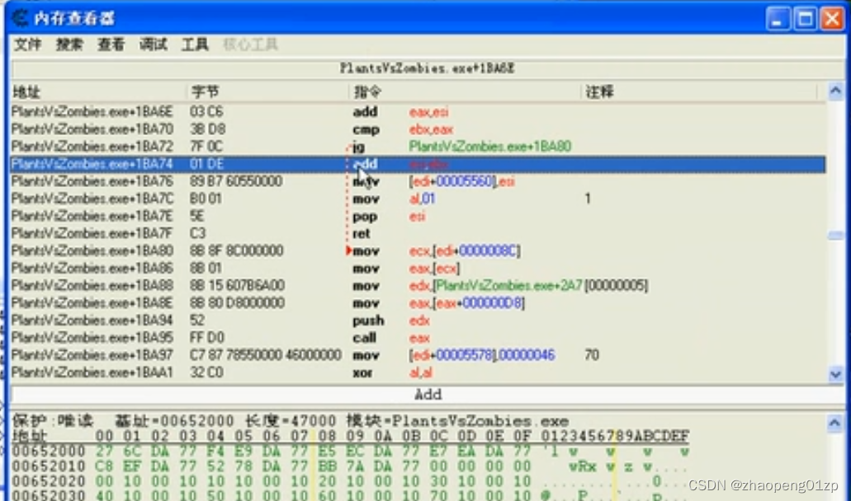The width and height of the screenshot is (851, 501).
Task: Click disassembler scrollbar up arrow
Action: 835,91
